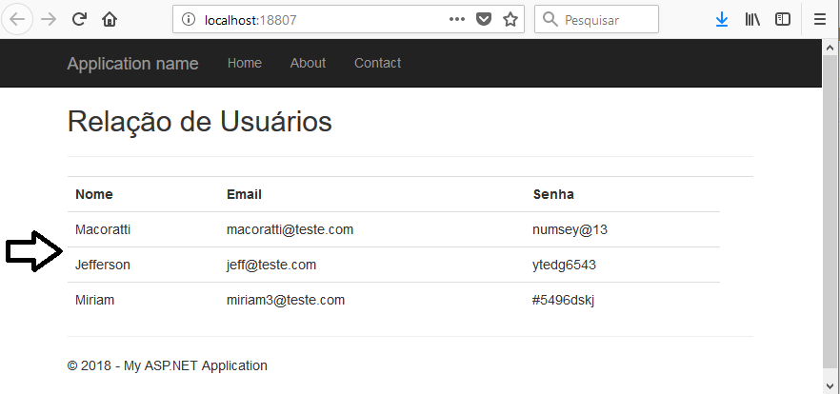Show site information icon in address bar
The image size is (840, 394).
tap(188, 20)
